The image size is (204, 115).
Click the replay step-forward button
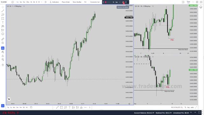pyautogui.click(x=123, y=2)
